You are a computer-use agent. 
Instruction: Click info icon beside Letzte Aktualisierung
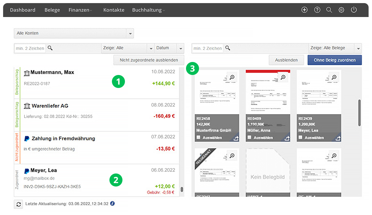tap(113, 204)
